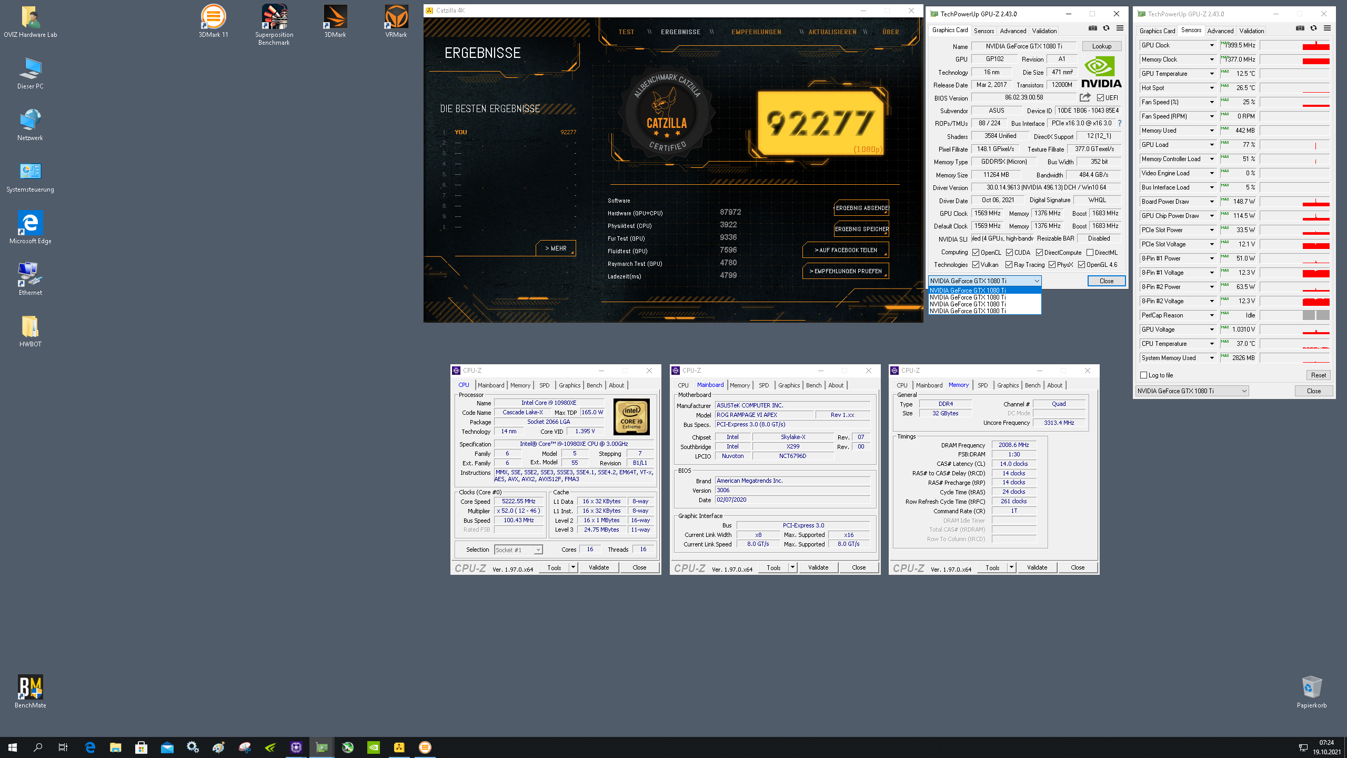Screen dimensions: 1347x758
Task: Click the GPU Load sensor graph
Action: pos(1295,145)
